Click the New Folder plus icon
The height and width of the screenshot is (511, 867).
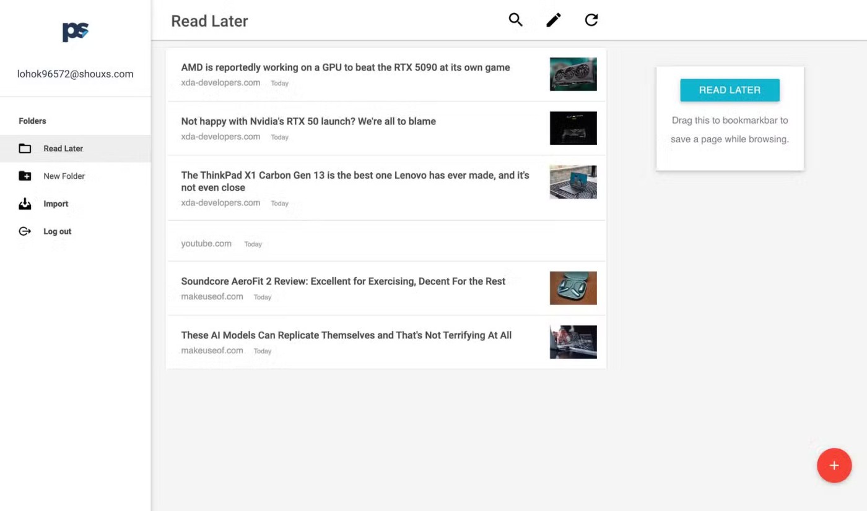tap(25, 176)
